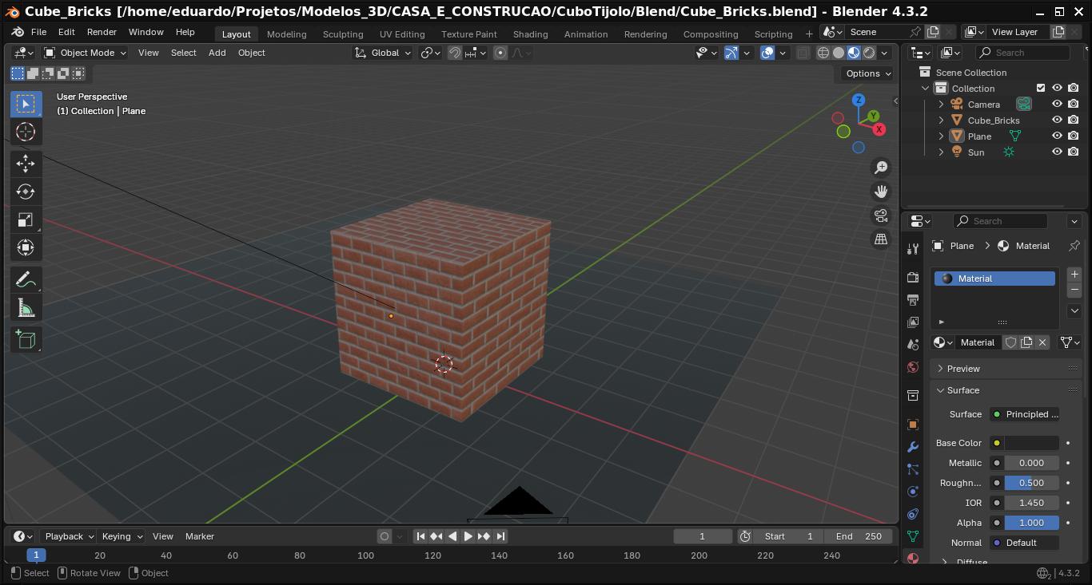Image resolution: width=1092 pixels, height=585 pixels.
Task: Activate the Scale tool
Action: click(x=26, y=219)
